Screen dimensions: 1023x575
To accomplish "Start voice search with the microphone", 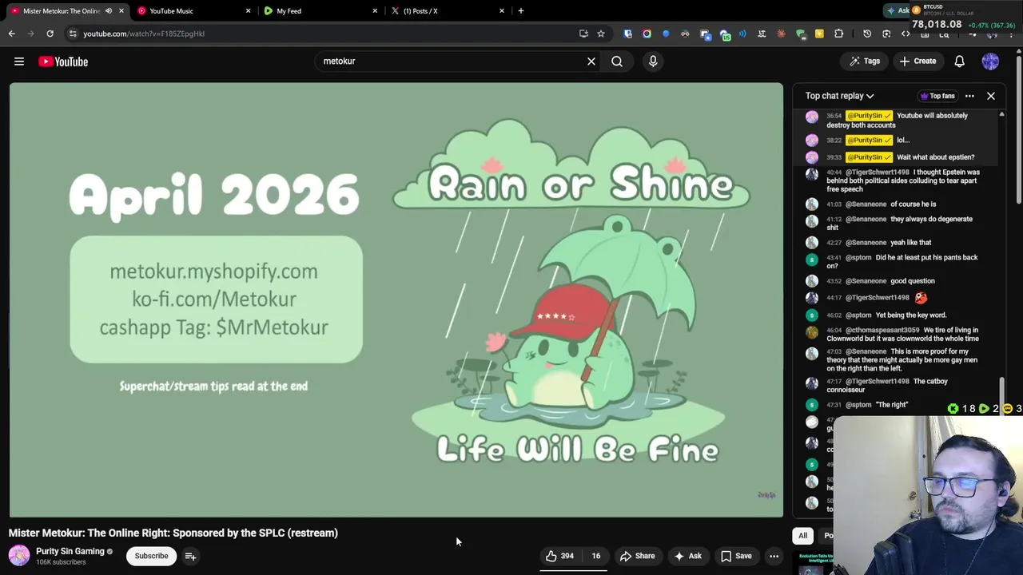I will coord(653,61).
